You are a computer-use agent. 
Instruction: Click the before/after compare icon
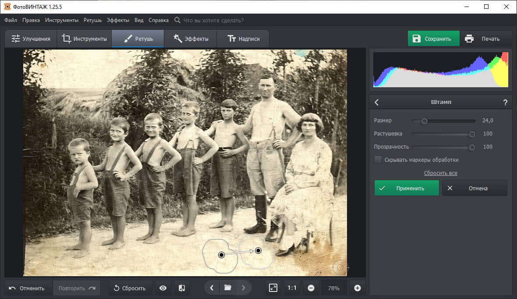pyautogui.click(x=182, y=288)
